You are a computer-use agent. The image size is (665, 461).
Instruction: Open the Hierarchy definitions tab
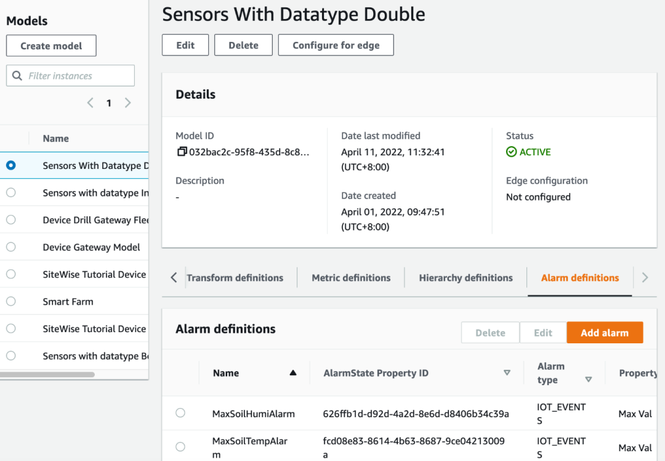(x=465, y=278)
